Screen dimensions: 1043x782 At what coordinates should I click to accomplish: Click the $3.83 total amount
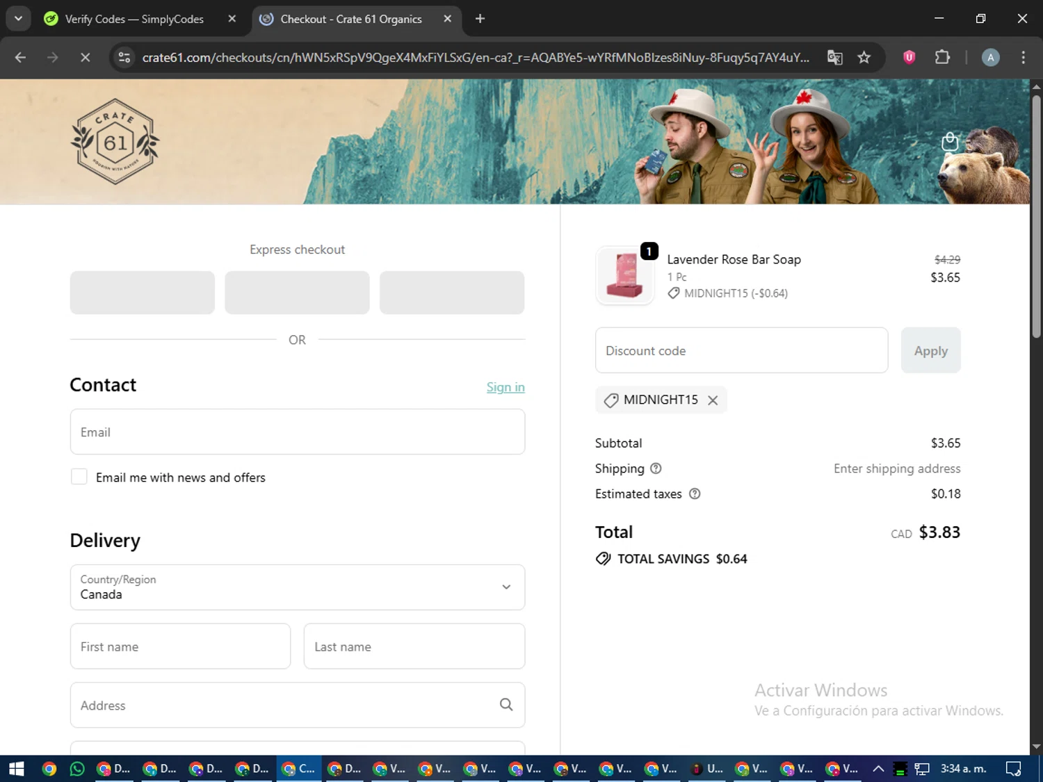pos(939,532)
